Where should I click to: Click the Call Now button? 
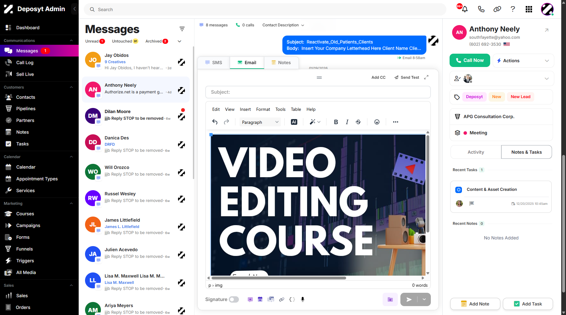[x=470, y=60]
